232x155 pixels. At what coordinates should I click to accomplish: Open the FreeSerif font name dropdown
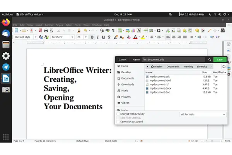[x=72, y=37]
